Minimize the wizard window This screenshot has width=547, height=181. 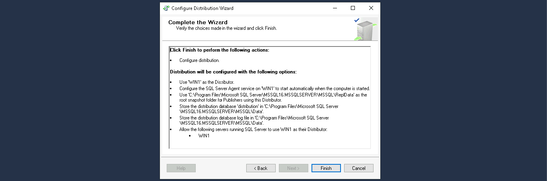coord(334,8)
